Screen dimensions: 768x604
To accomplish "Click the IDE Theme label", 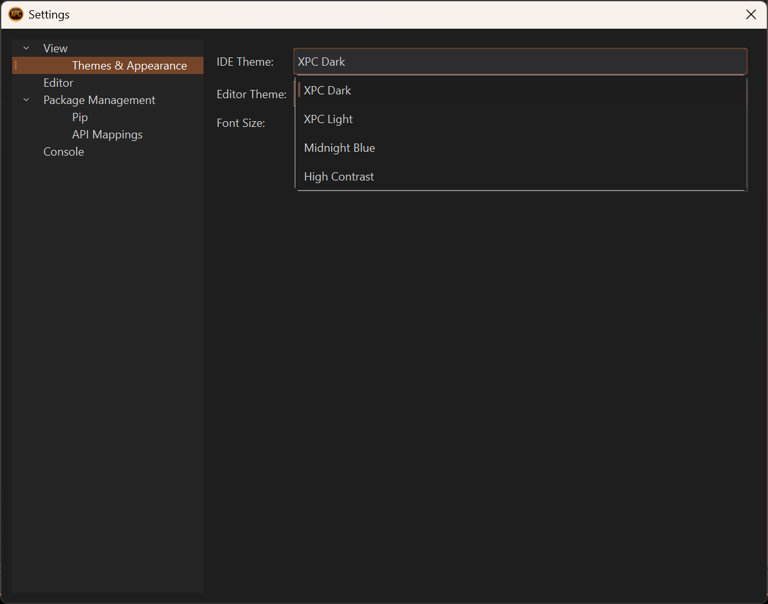I will [x=245, y=62].
